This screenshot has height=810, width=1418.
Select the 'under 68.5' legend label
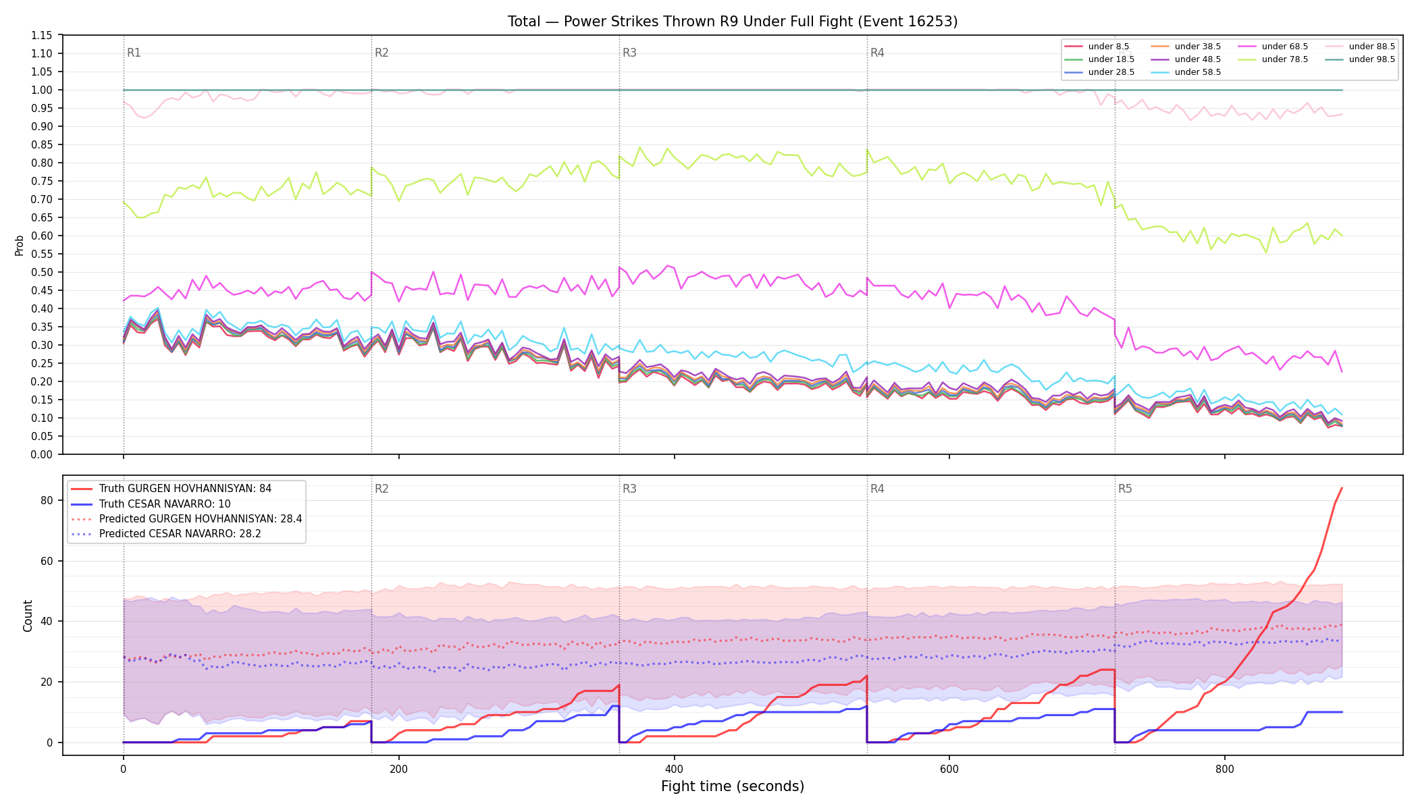click(1285, 47)
